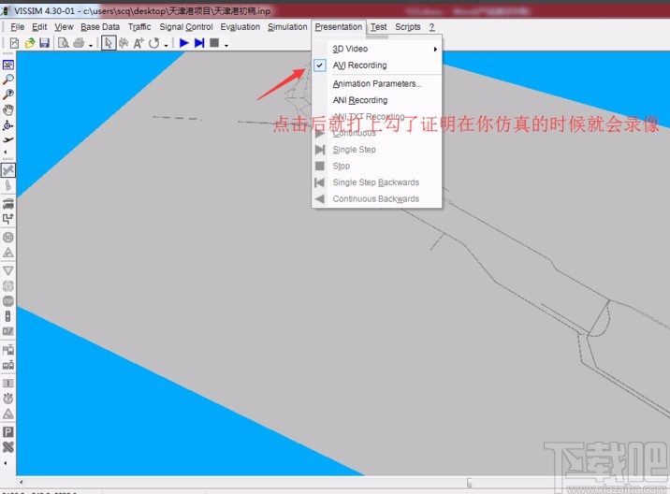Image resolution: width=670 pixels, height=494 pixels.
Task: Run a single simulation step from the toolbar
Action: click(x=199, y=43)
